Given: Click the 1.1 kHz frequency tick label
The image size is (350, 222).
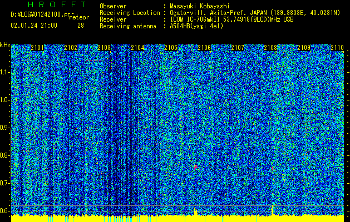Looking at the screenshot, I should pyautogui.click(x=4, y=72).
